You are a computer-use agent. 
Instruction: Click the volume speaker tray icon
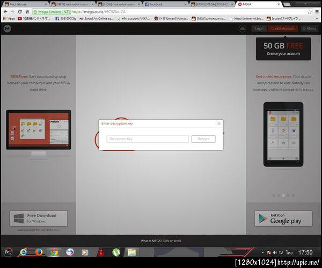point(275,252)
